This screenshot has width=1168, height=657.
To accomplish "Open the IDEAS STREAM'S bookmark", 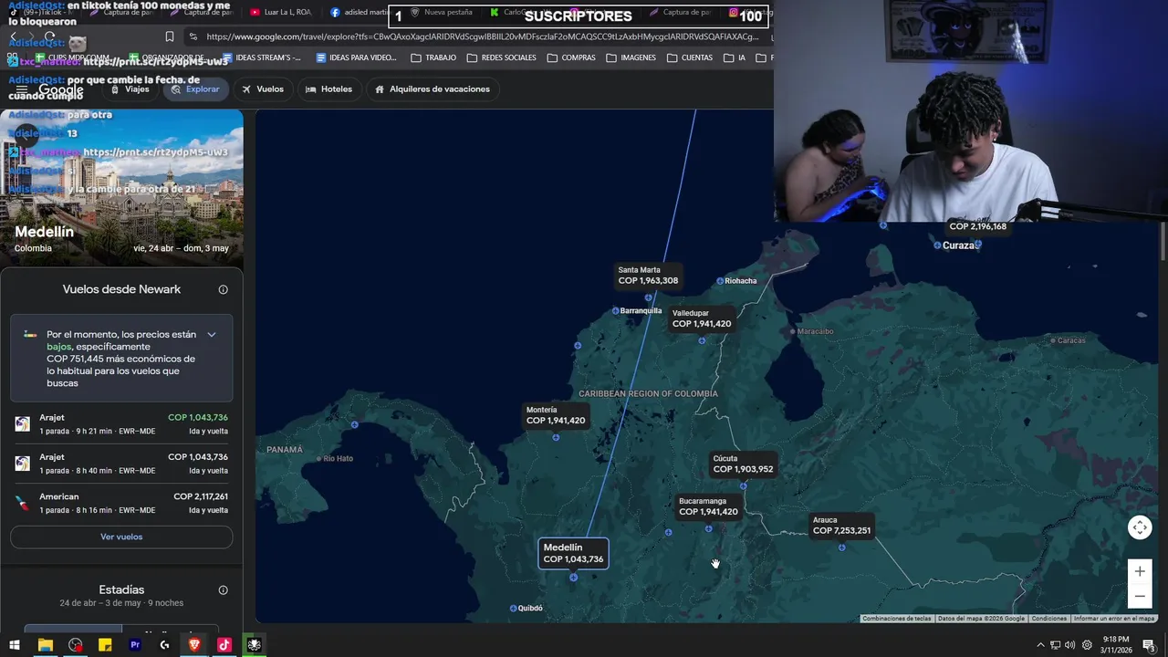I will coord(261,57).
